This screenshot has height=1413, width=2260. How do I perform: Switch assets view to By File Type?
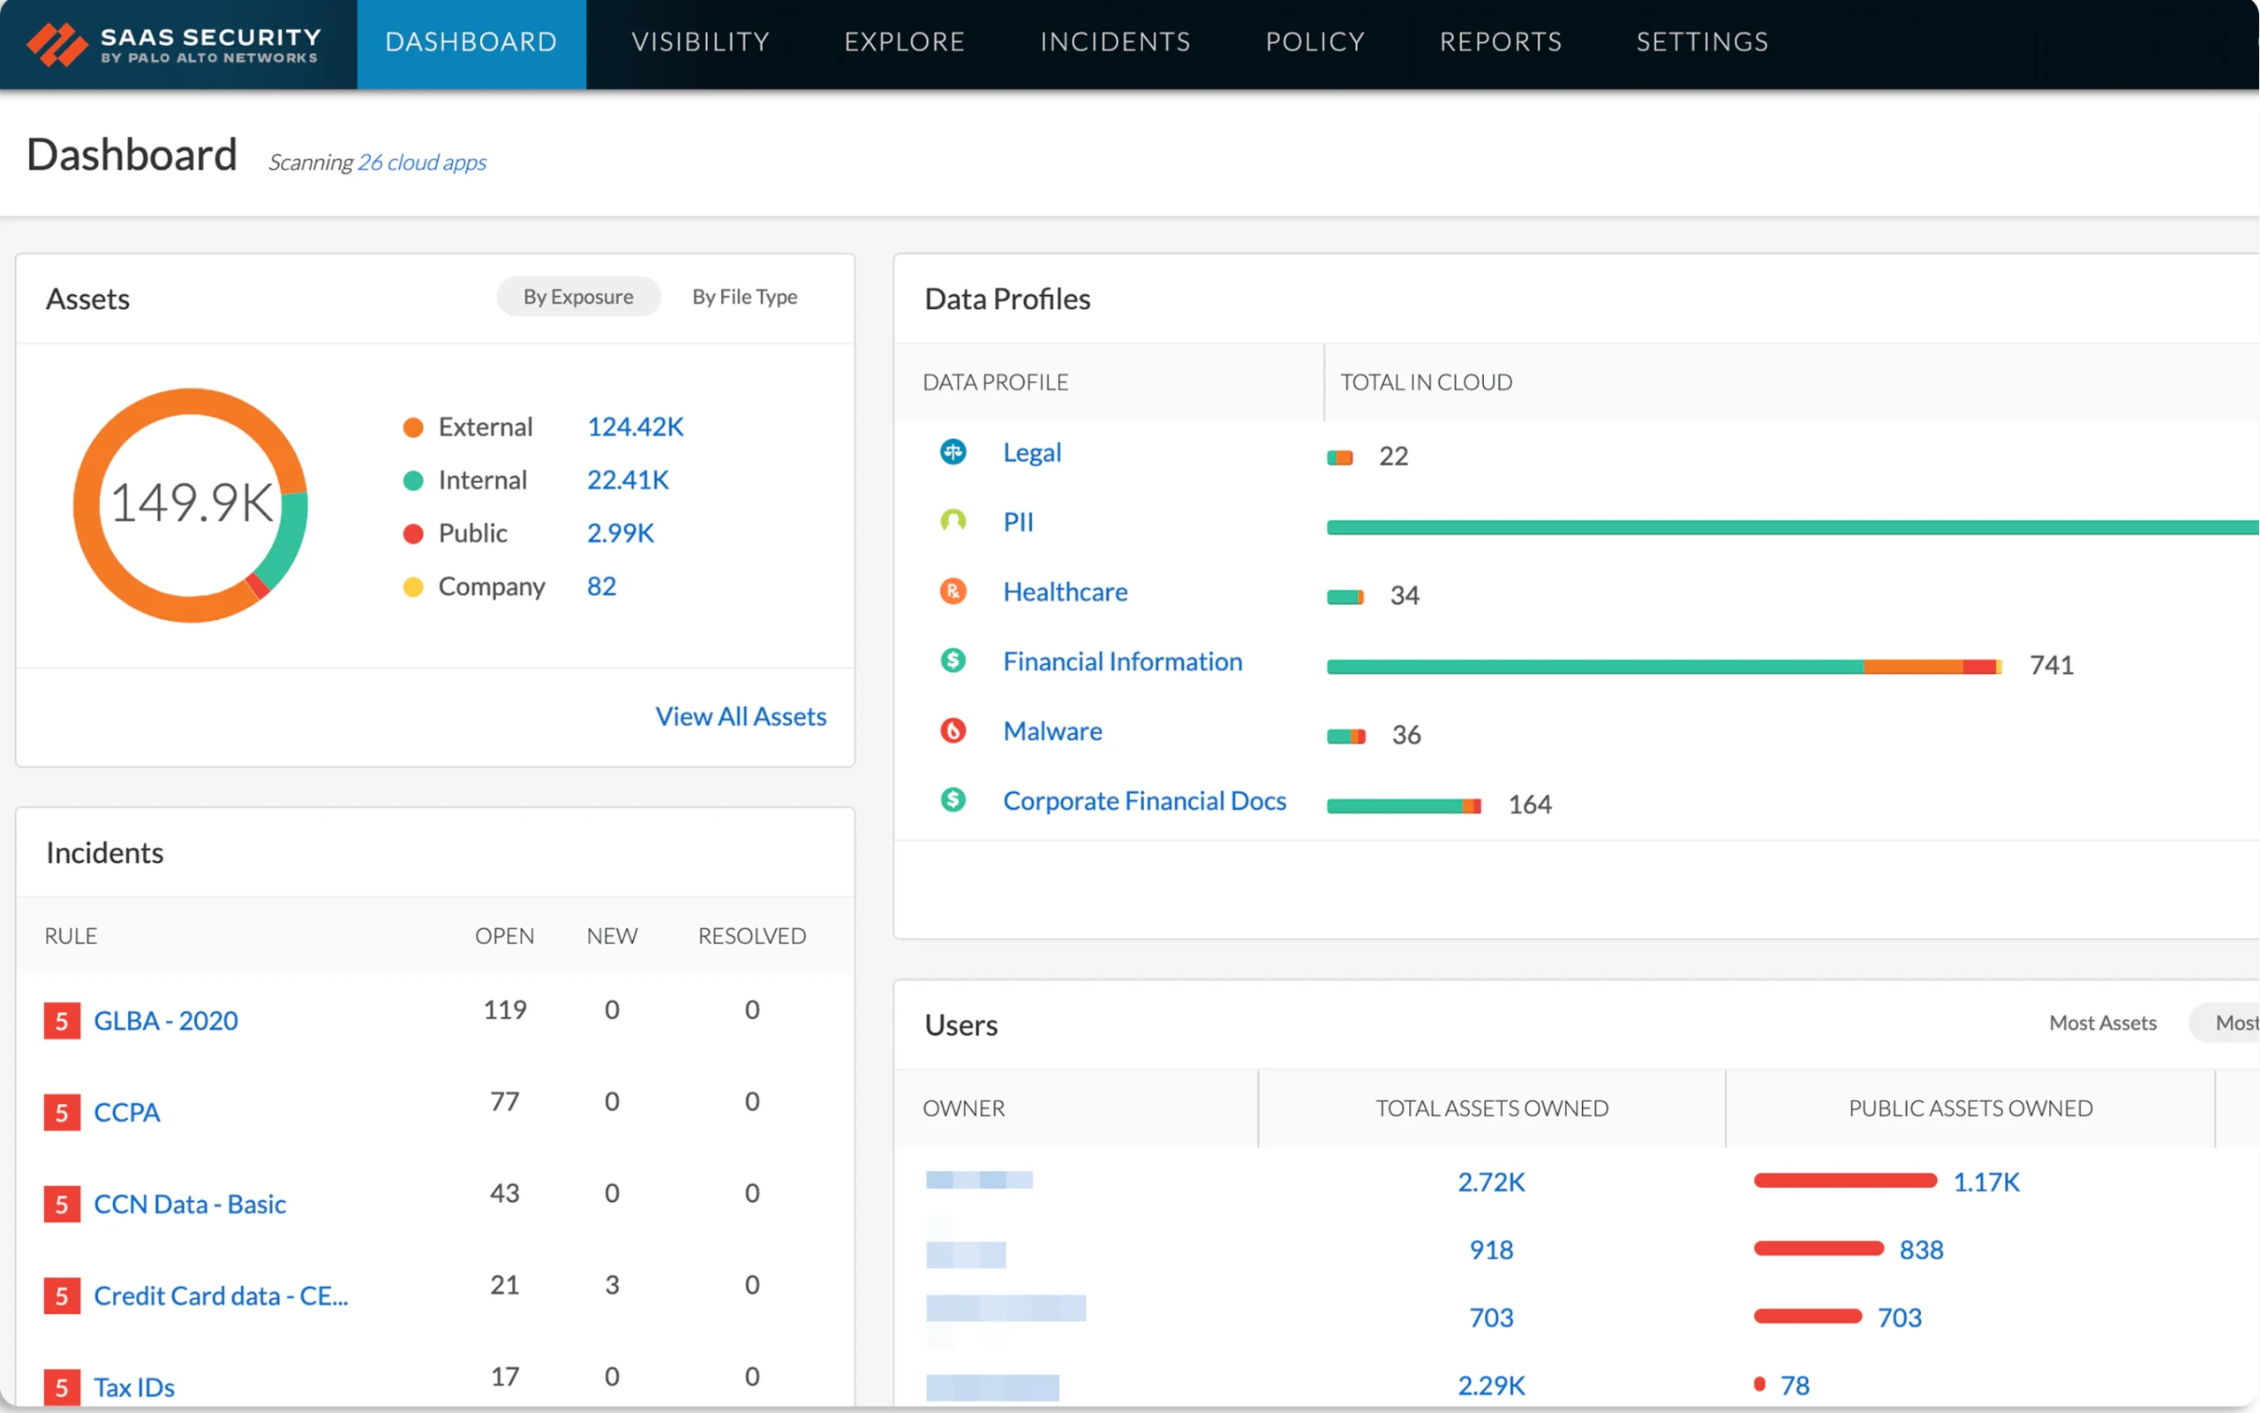[744, 296]
